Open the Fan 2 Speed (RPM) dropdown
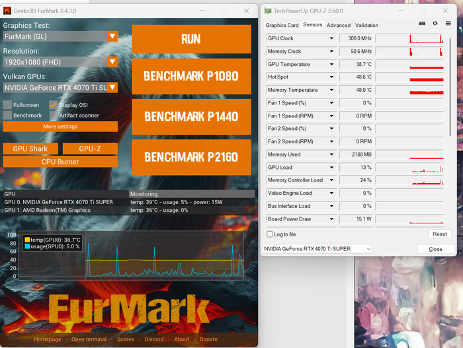This screenshot has width=463, height=348. [331, 141]
